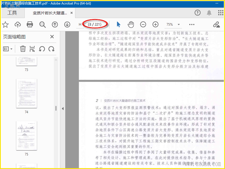This screenshot has height=169, width=225.
Task: Go to next page with down arrow
Action: point(67,25)
